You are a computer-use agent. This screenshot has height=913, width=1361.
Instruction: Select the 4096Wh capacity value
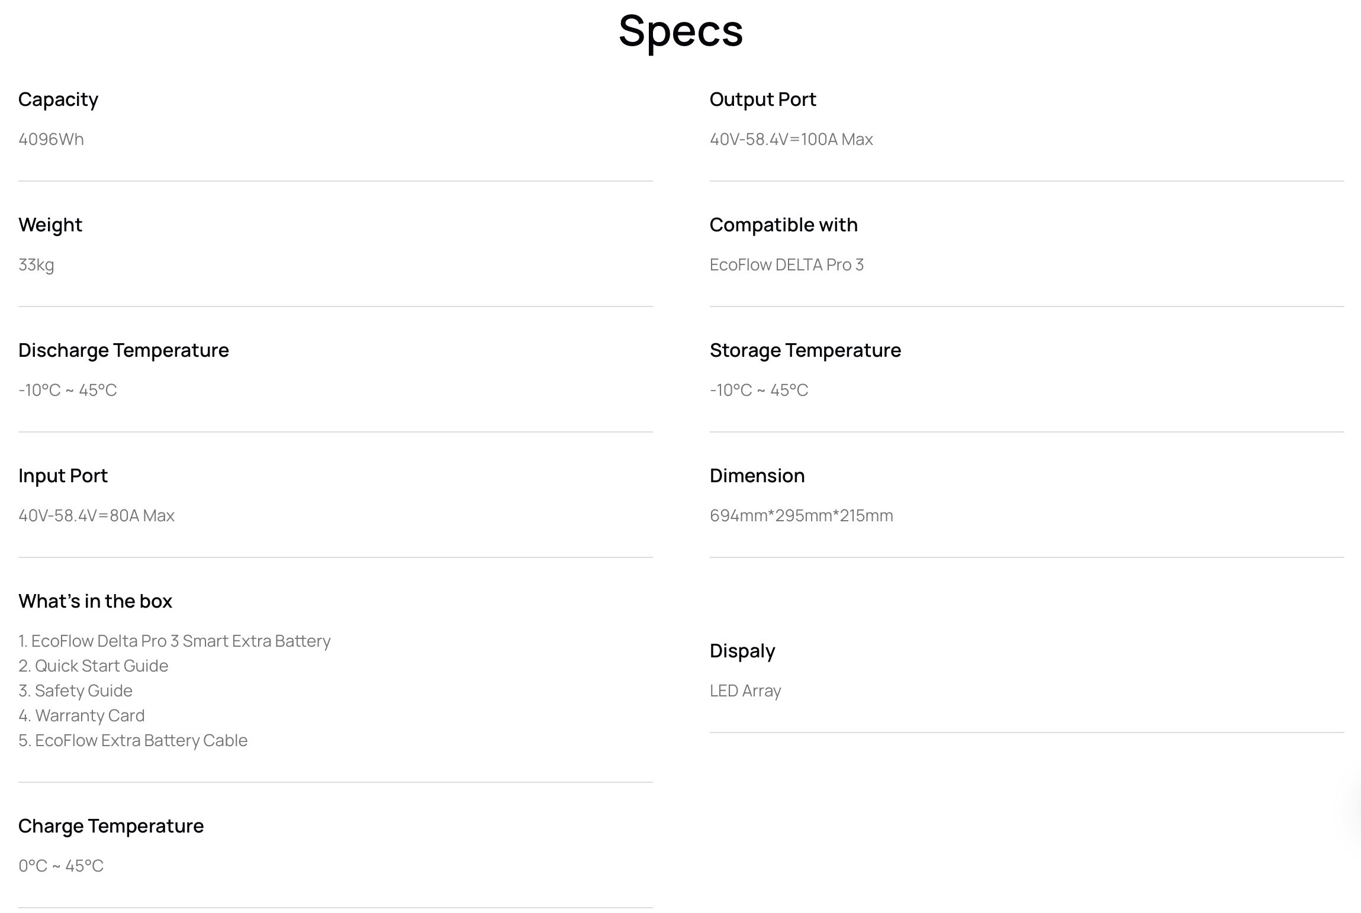tap(51, 139)
